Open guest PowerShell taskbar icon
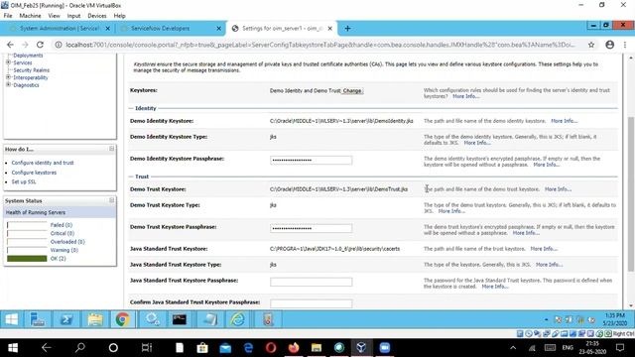This screenshot has width=635, height=357. coord(66,319)
